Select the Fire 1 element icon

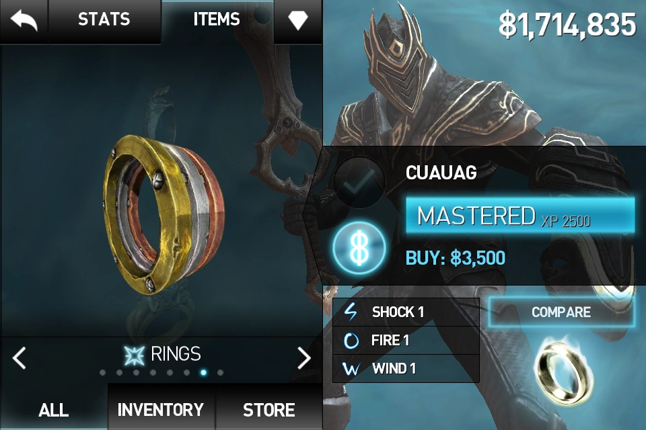(351, 340)
